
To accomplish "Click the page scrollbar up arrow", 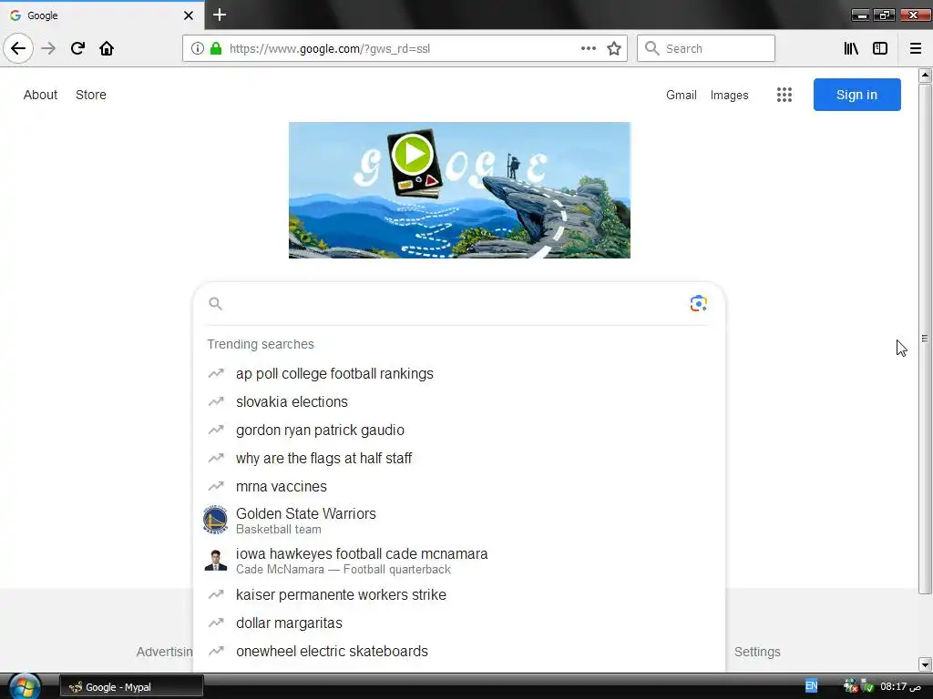I will tap(925, 76).
